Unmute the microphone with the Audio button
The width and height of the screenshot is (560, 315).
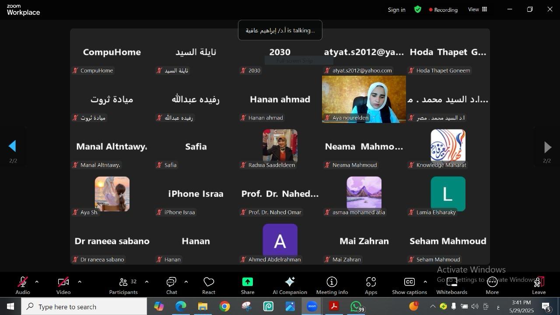[x=23, y=285]
